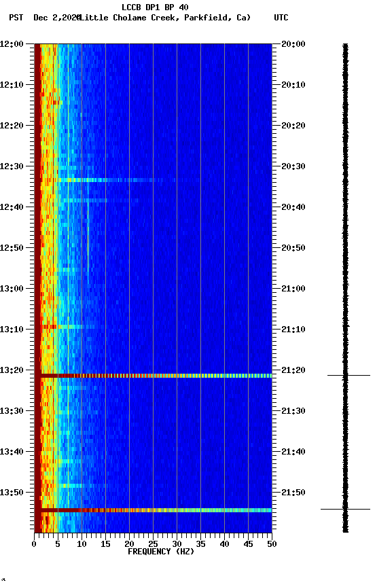Click the 12:40 PST time label
The width and height of the screenshot is (375, 587).
pos(12,207)
